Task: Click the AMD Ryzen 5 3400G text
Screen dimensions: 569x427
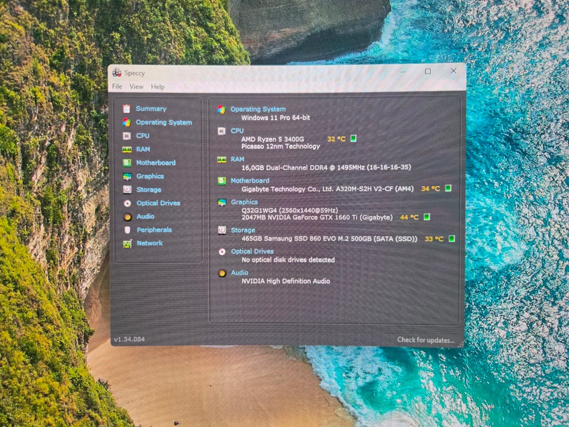Action: click(x=273, y=139)
